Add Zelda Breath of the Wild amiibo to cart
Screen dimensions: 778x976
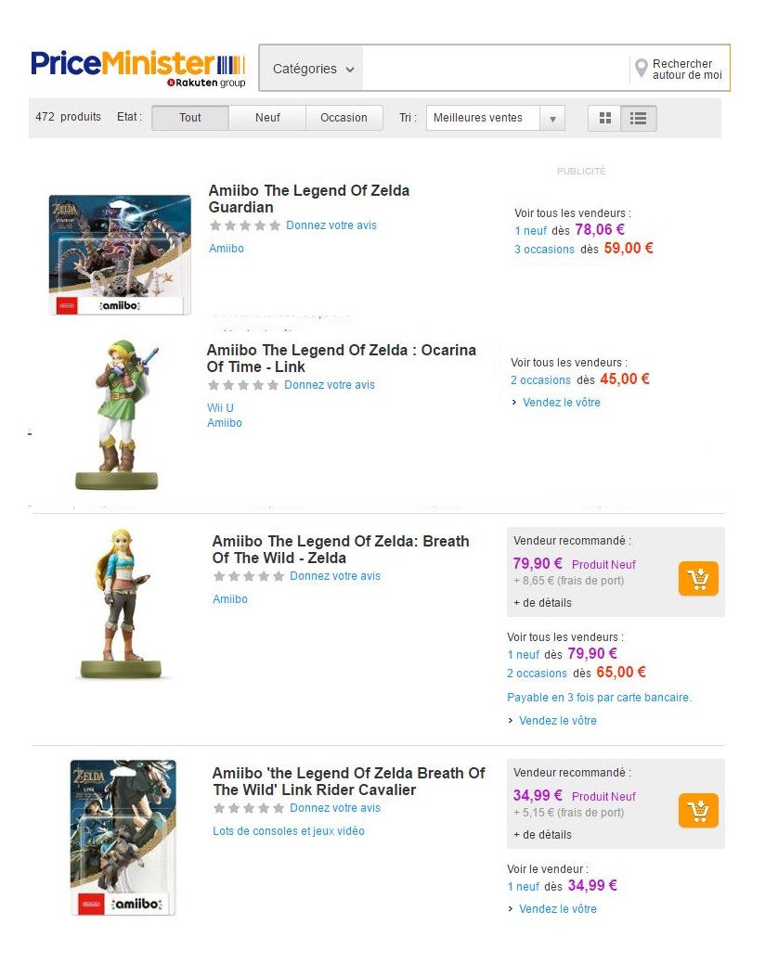(x=698, y=578)
